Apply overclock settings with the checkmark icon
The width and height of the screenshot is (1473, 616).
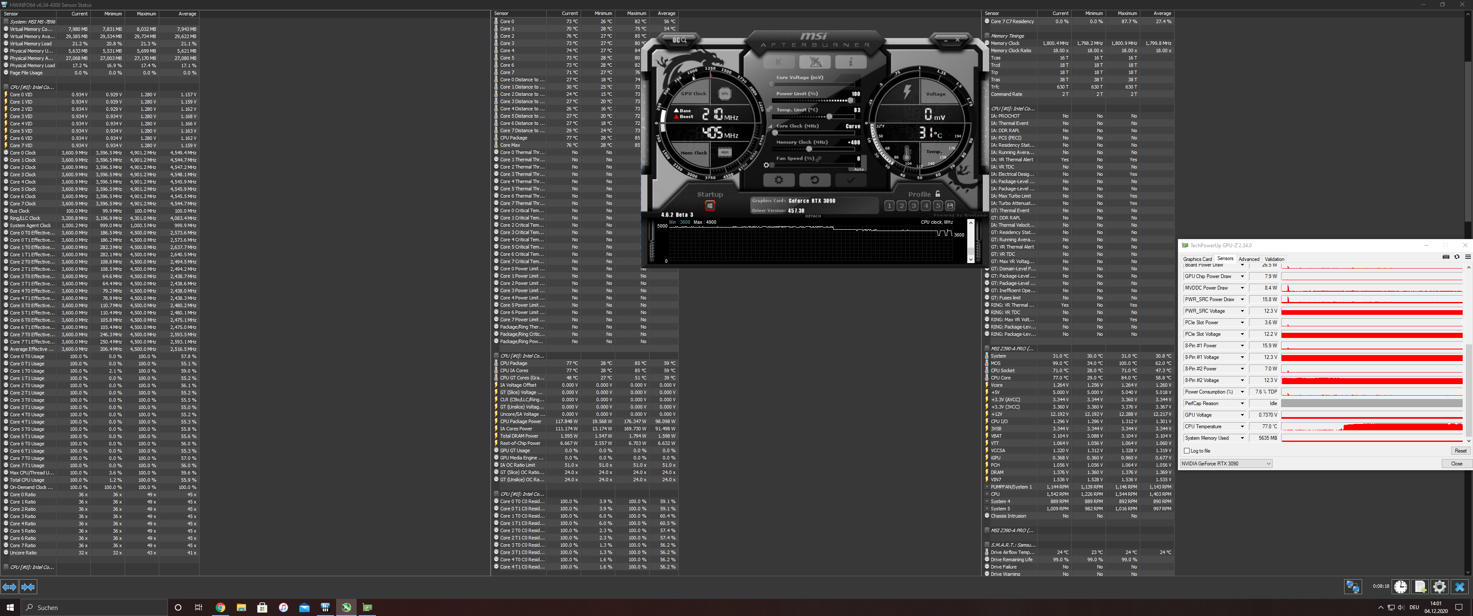pyautogui.click(x=850, y=179)
